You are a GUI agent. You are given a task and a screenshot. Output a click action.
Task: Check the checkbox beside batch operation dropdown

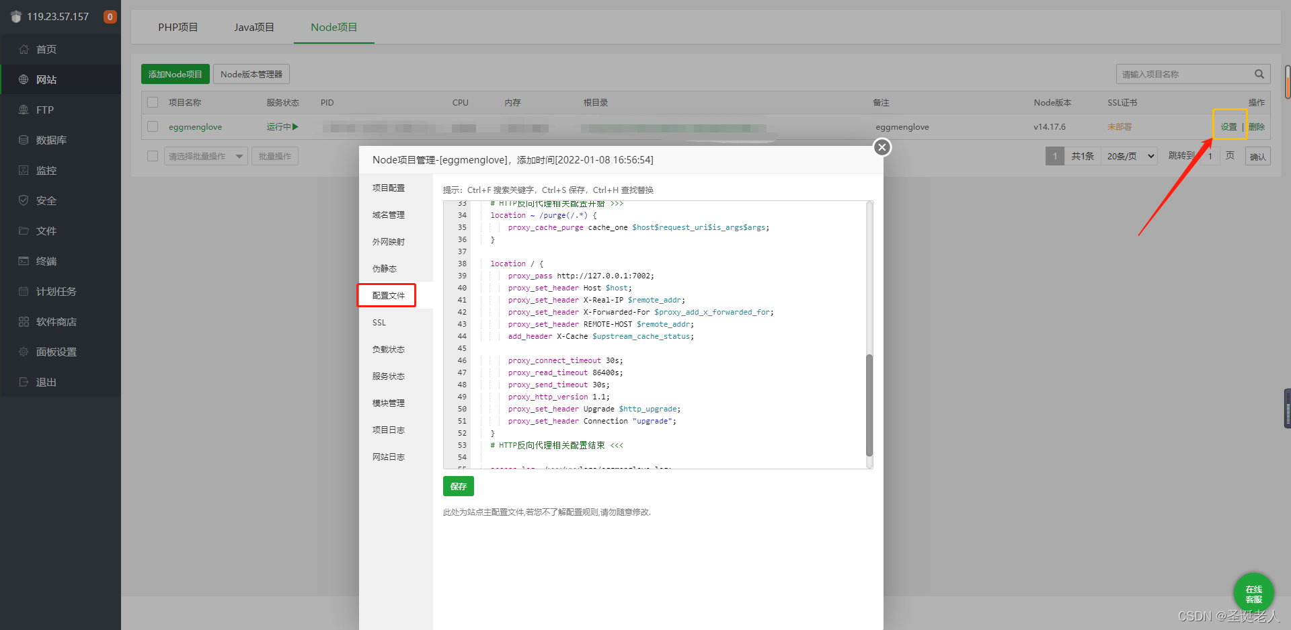tap(153, 156)
